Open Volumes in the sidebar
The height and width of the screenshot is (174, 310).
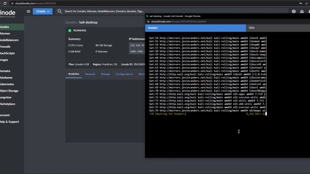click(x=5, y=33)
